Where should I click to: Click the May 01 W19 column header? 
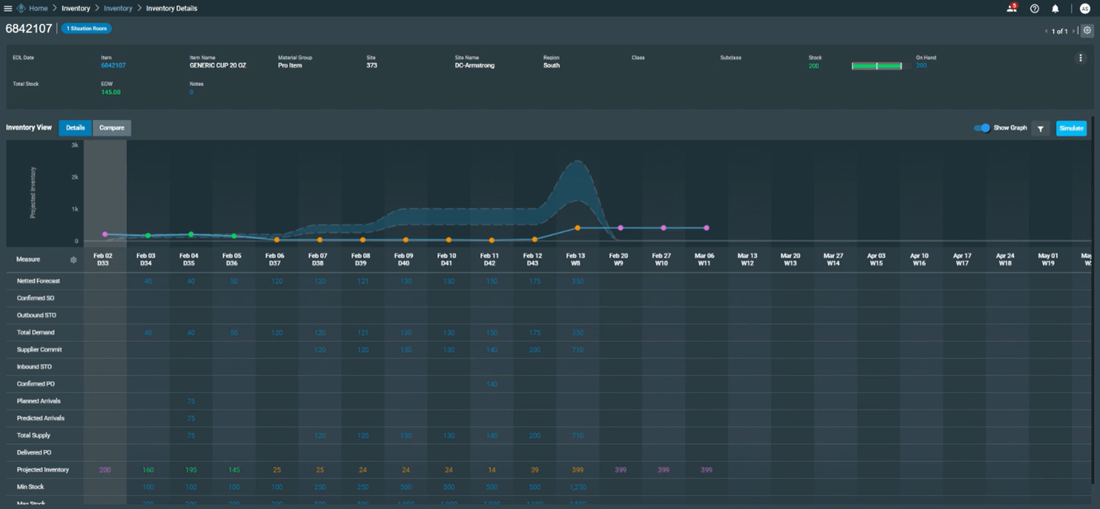[1048, 259]
